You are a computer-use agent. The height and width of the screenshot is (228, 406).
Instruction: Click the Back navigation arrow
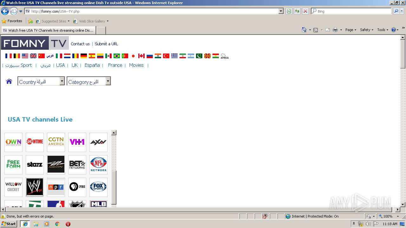click(5, 11)
